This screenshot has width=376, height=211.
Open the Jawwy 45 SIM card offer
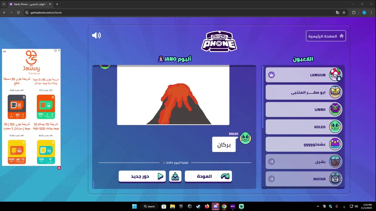46,107
